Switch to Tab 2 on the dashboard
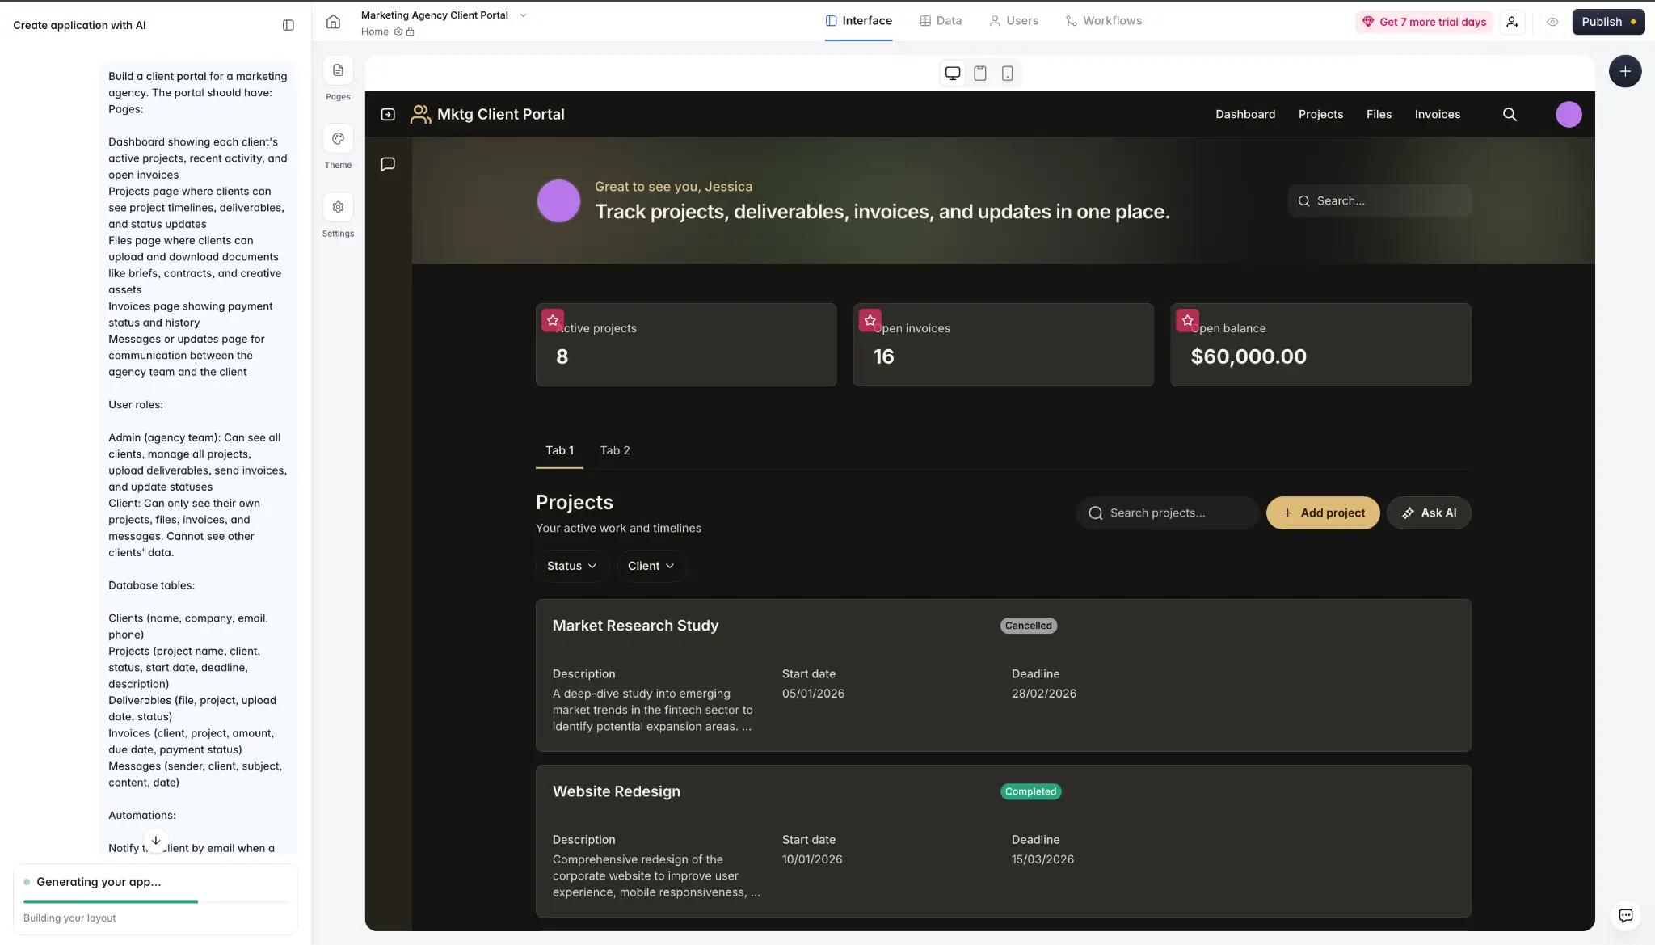This screenshot has height=945, width=1655. [614, 450]
